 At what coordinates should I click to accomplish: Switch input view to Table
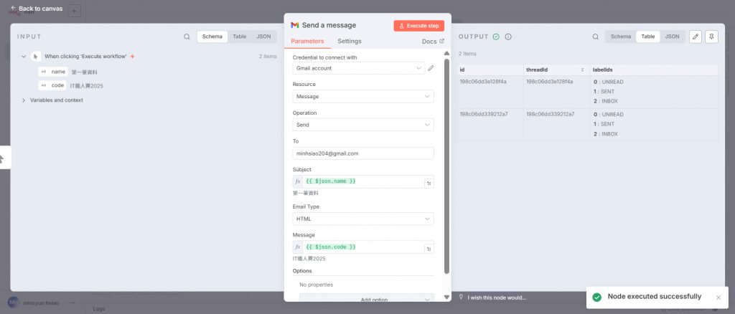click(x=240, y=37)
